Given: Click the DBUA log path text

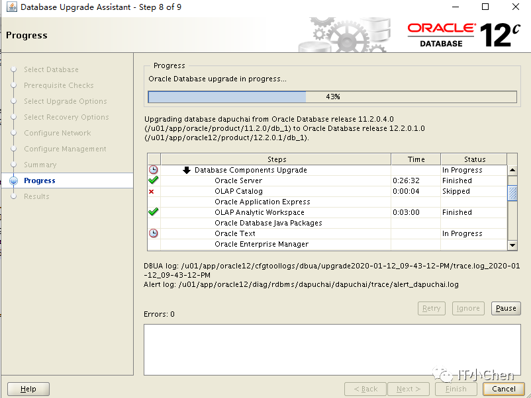Looking at the screenshot, I should tap(332, 270).
